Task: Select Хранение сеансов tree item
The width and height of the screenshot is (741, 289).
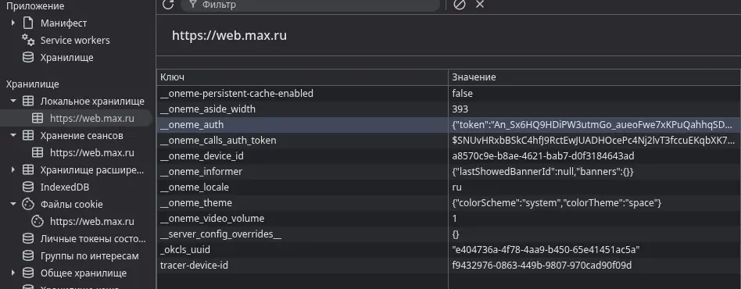Action: point(82,136)
